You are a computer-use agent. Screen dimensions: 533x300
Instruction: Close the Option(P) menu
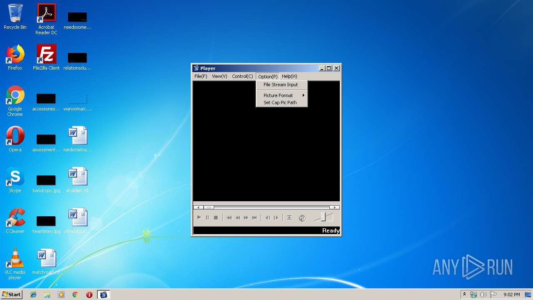click(x=268, y=76)
